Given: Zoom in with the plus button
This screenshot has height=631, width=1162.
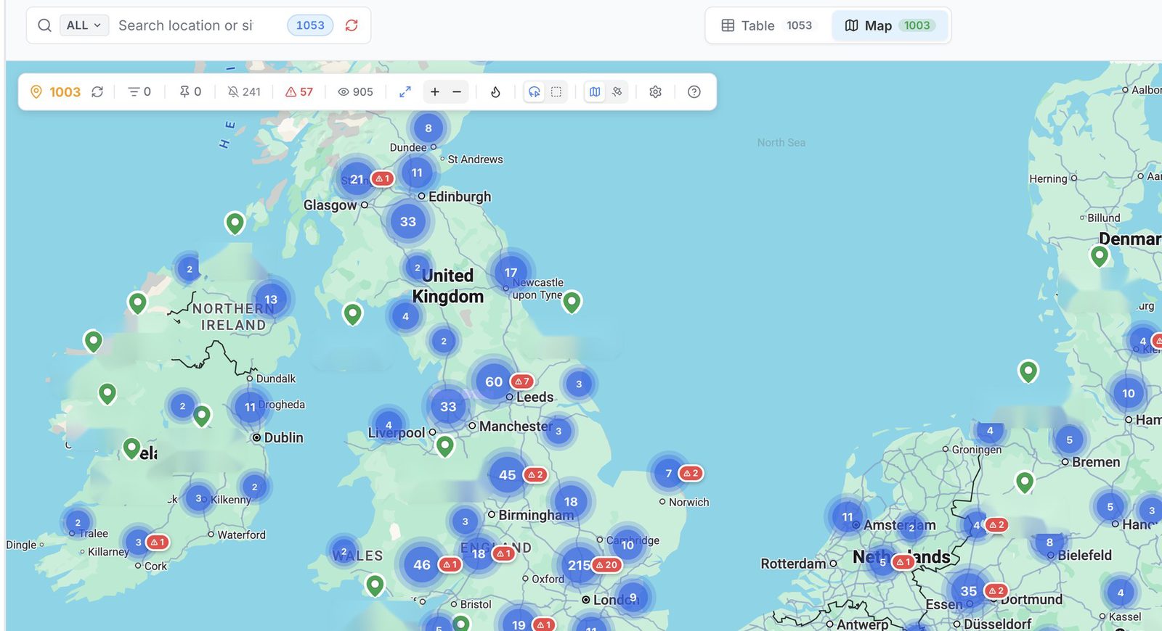Looking at the screenshot, I should point(435,92).
